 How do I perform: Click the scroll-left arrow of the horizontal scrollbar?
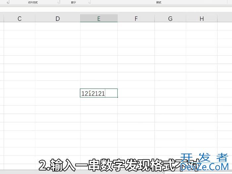click(x=162, y=173)
